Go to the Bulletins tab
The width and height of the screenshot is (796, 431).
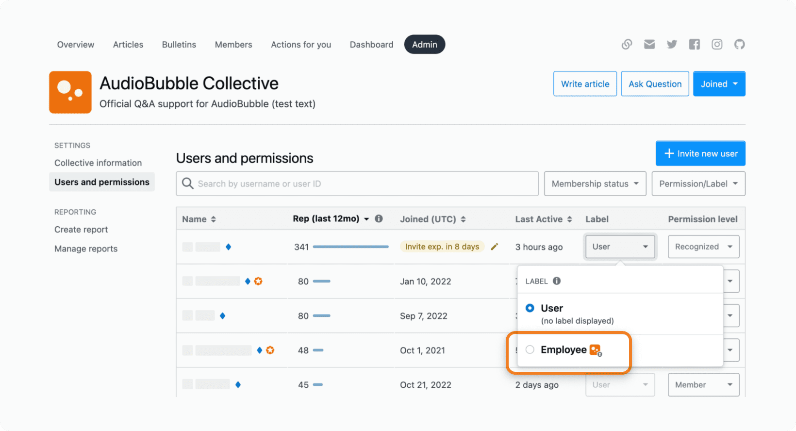pos(179,45)
